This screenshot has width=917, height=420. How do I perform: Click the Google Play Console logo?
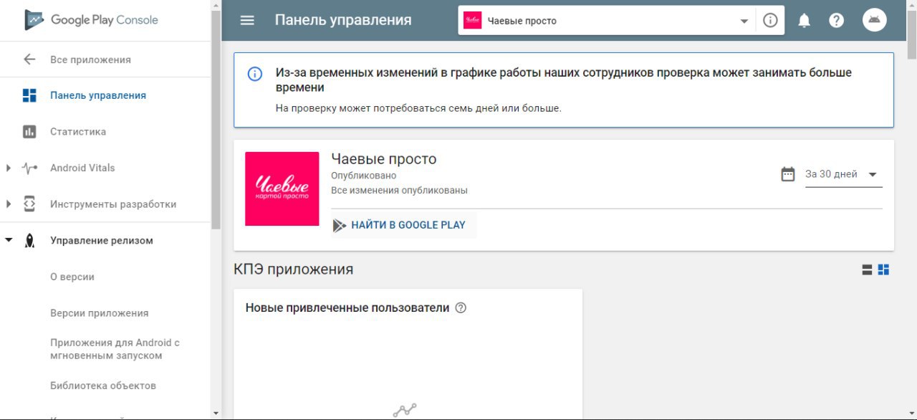91,20
